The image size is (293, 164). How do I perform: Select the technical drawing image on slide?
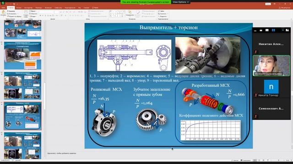pos(134,55)
